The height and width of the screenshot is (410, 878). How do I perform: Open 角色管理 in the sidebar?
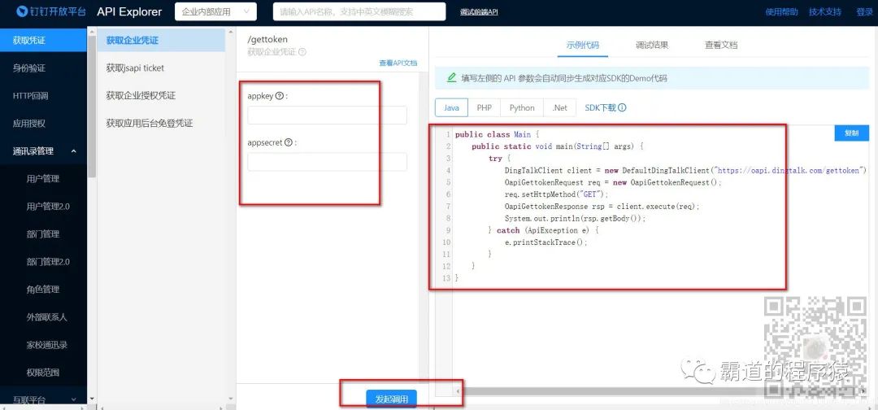[x=44, y=289]
